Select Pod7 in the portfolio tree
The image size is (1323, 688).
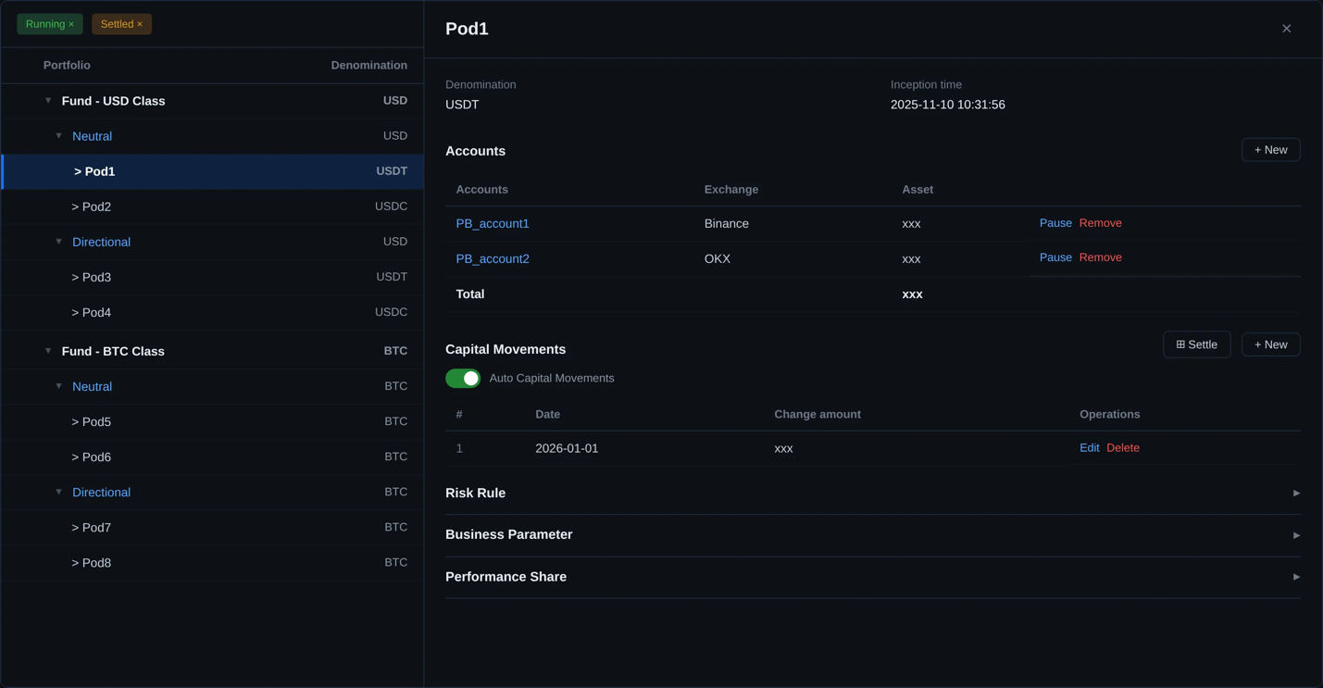coord(213,527)
